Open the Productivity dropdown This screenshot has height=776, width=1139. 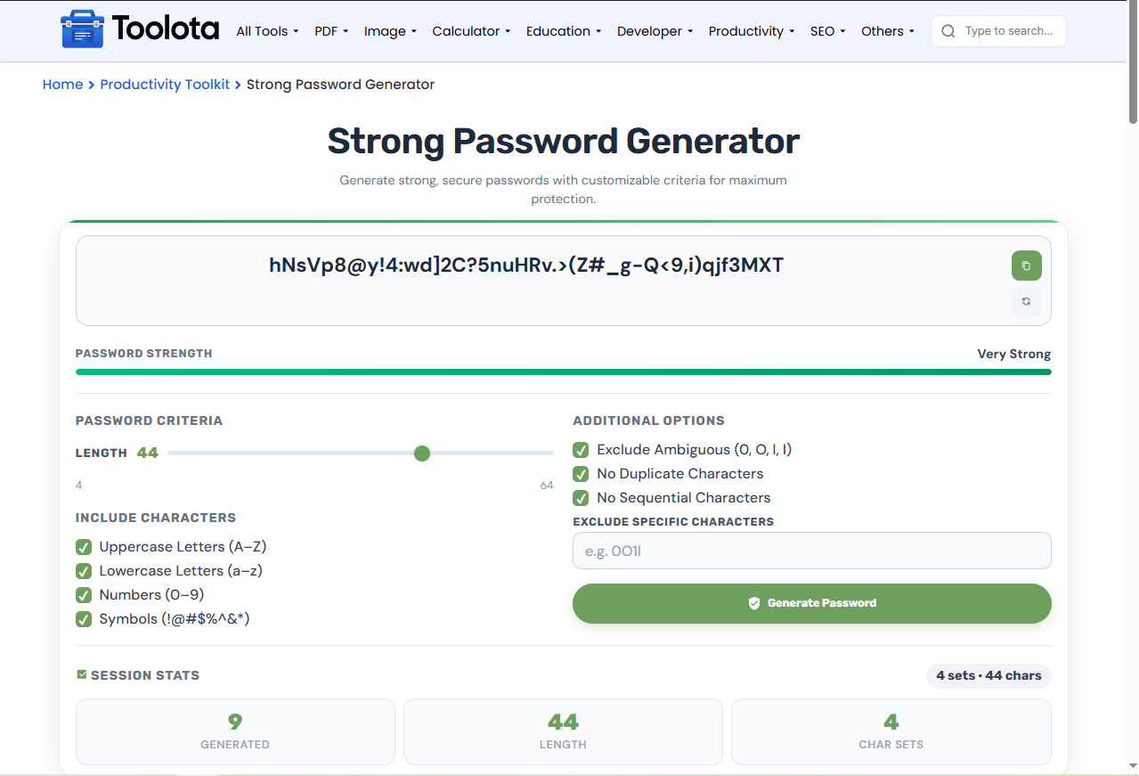pyautogui.click(x=752, y=31)
